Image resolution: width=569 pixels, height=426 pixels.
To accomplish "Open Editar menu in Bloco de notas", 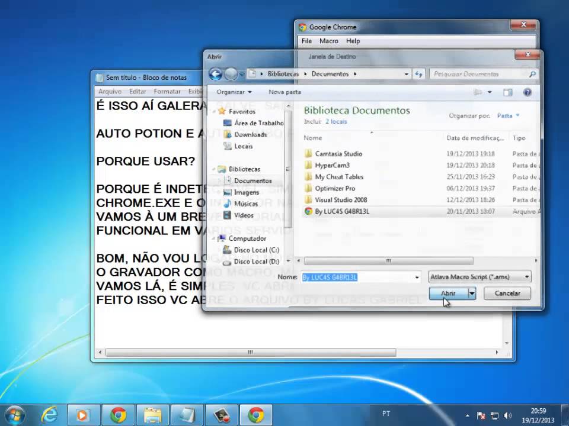I will point(138,92).
